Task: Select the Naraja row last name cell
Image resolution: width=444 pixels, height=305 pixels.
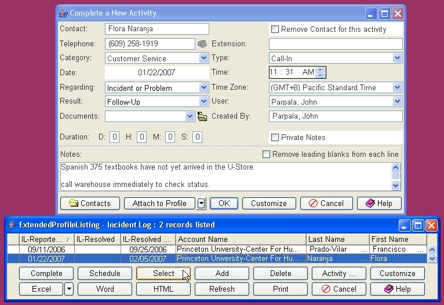Action: pyautogui.click(x=338, y=258)
